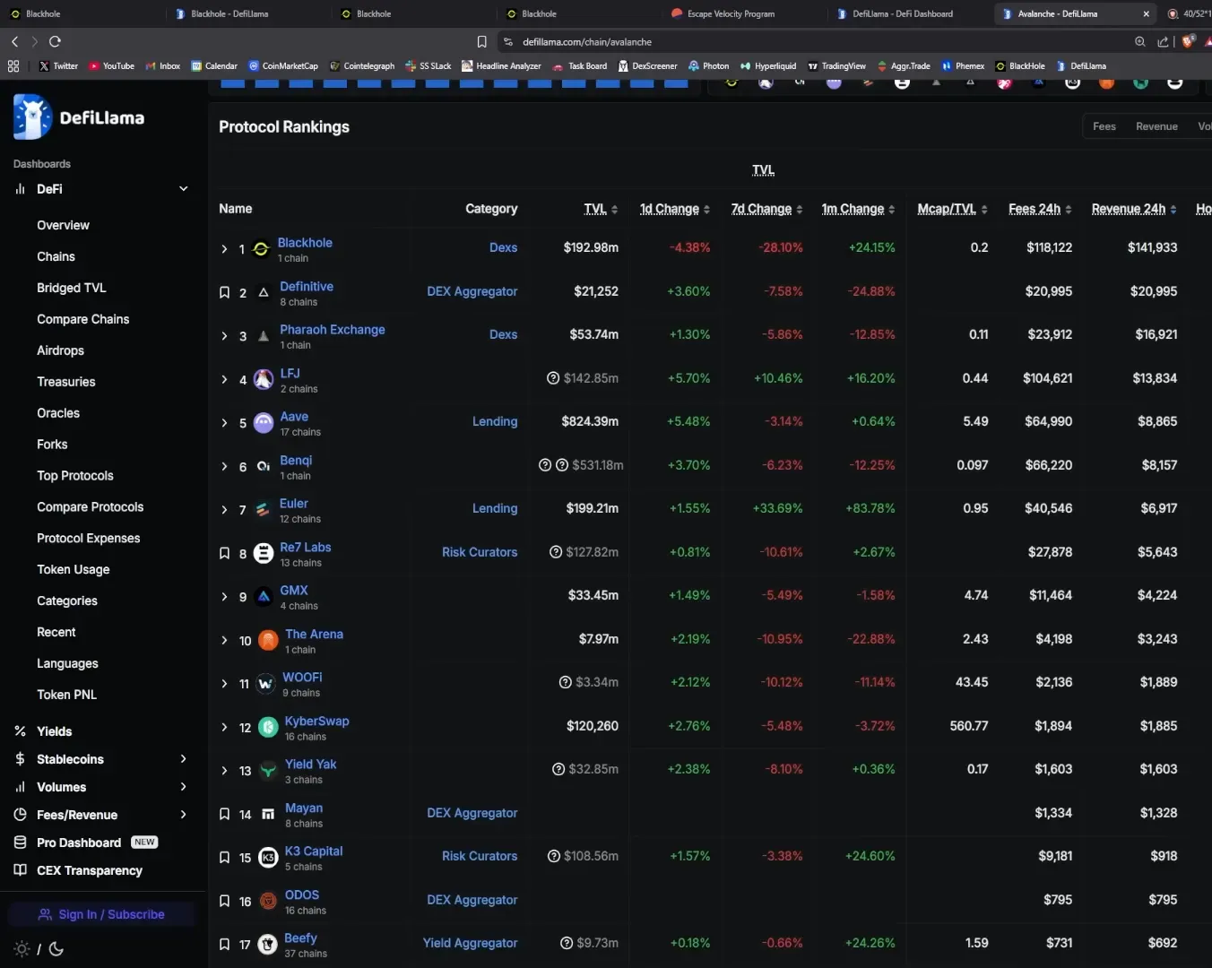Switch to dark mode moon icon

click(56, 949)
